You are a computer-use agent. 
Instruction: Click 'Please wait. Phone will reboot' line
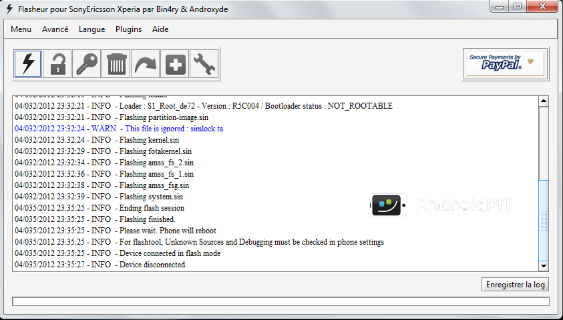point(116,231)
